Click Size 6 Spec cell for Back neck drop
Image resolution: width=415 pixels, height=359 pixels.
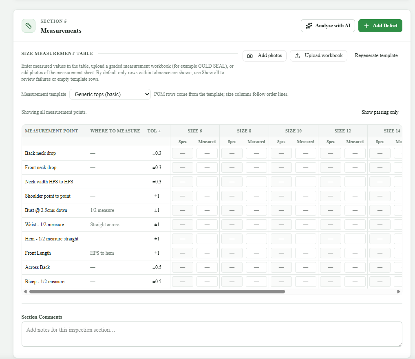[x=183, y=153]
